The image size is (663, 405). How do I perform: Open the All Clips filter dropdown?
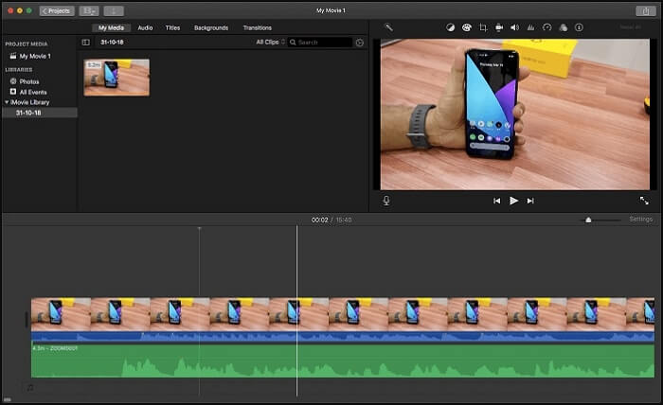(x=269, y=43)
